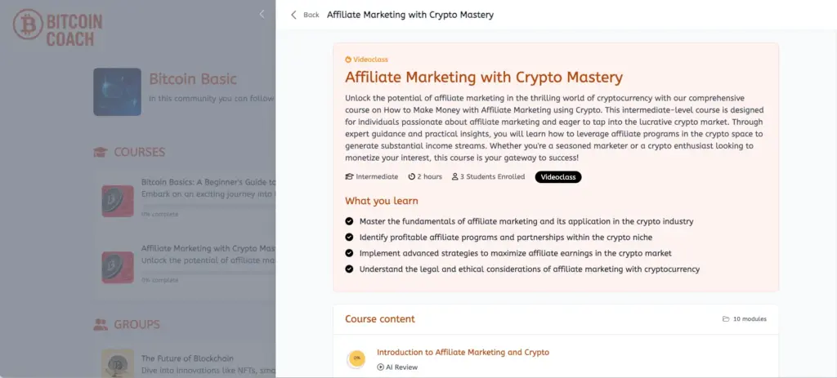Open The Future of Blockchain group thumbnail
Viewport: 837px width, 378px height.
point(118,363)
